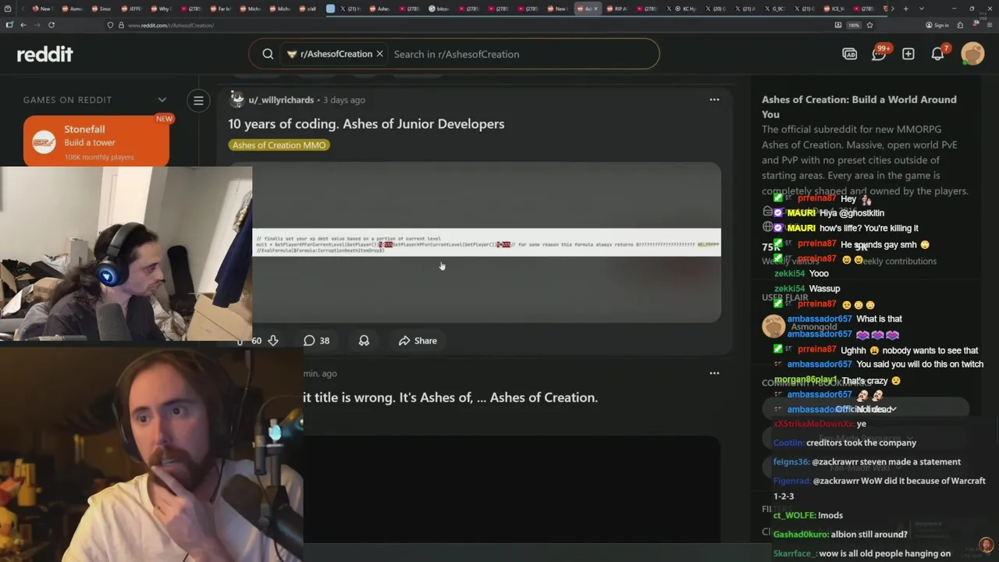
Task: Open the tracking protection shield icon
Action: click(x=110, y=25)
